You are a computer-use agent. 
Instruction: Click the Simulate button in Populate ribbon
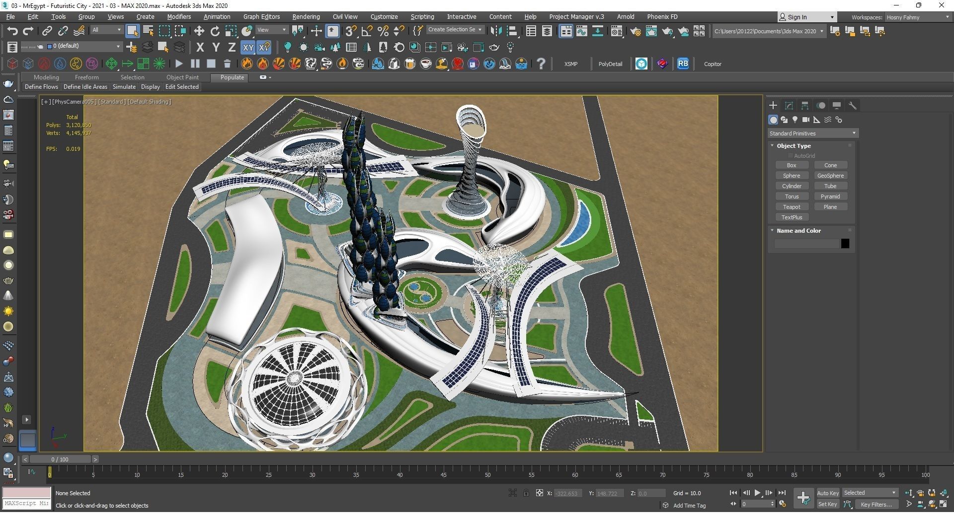pyautogui.click(x=124, y=87)
